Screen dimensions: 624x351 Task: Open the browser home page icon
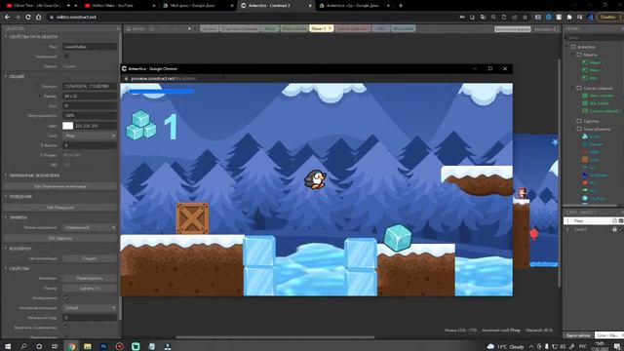tap(39, 18)
